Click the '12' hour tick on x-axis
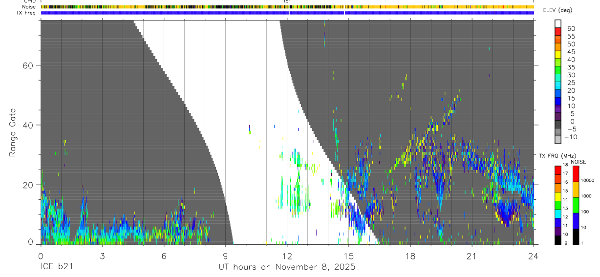This screenshot has height=277, width=600. (287, 256)
